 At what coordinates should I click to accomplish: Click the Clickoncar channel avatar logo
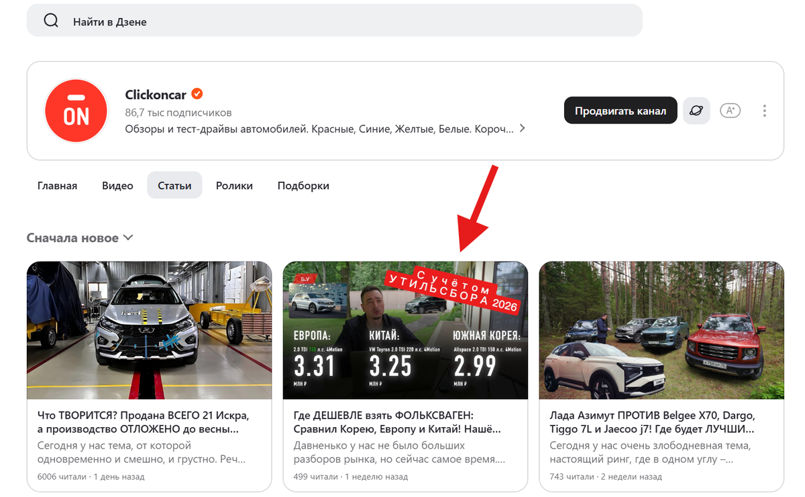[76, 111]
